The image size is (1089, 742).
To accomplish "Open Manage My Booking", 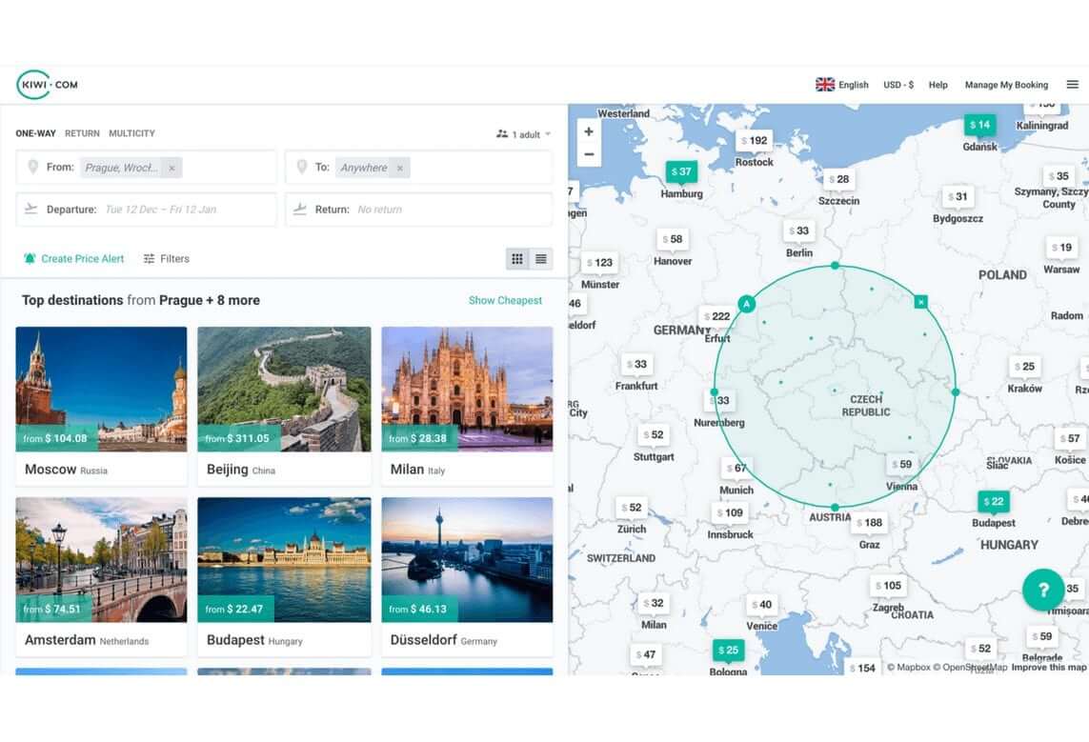I will click(1005, 85).
